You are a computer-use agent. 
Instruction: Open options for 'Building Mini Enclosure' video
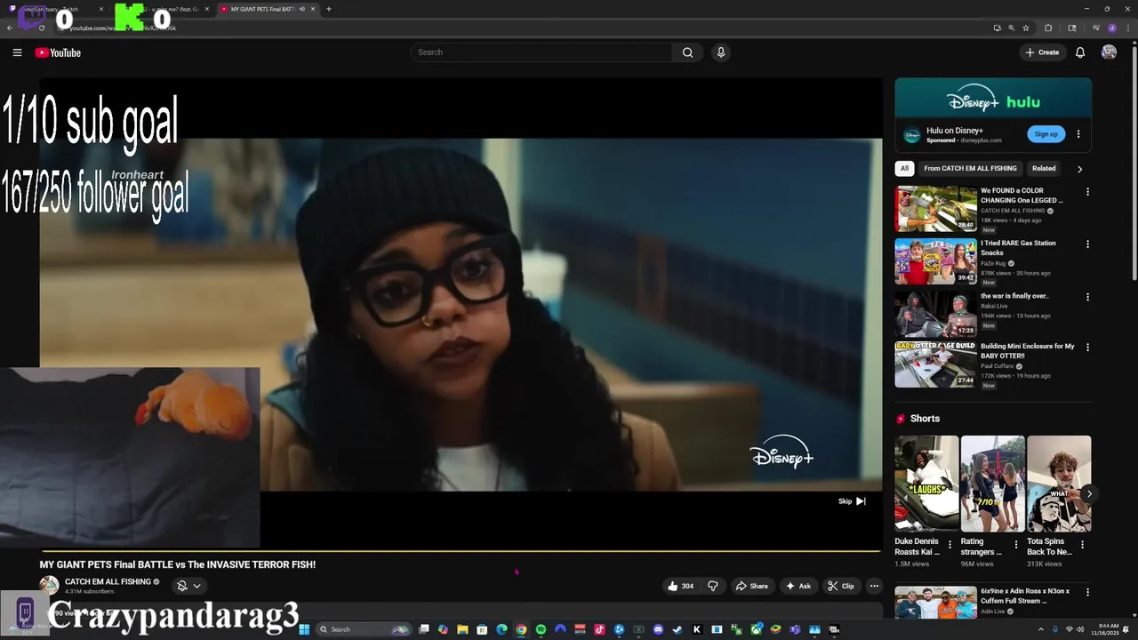[1087, 348]
